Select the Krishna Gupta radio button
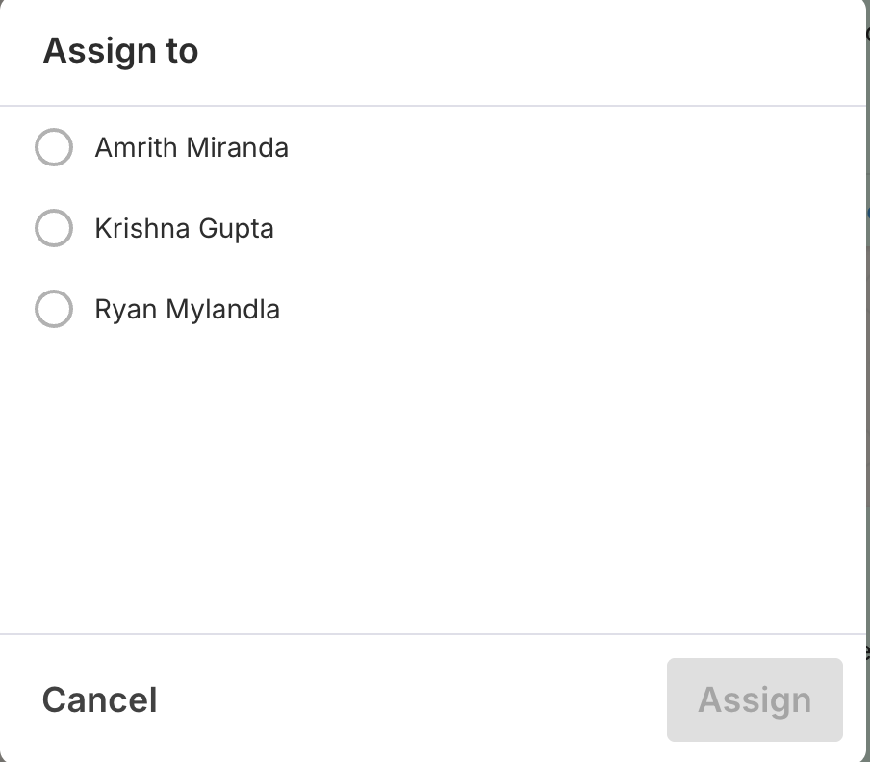 (54, 229)
